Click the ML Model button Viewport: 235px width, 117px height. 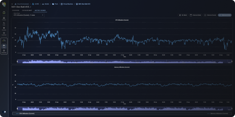183,15
